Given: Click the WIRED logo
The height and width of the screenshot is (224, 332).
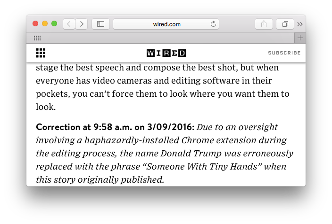Looking at the screenshot, I should [x=166, y=53].
